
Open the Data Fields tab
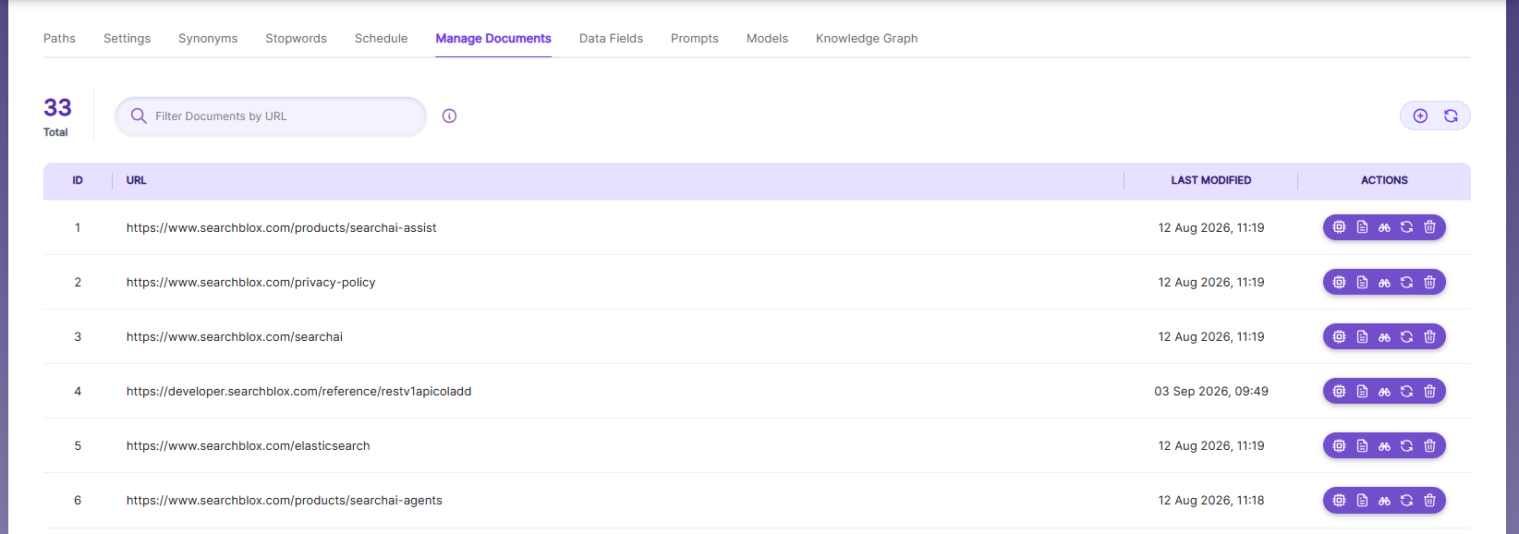coord(611,38)
